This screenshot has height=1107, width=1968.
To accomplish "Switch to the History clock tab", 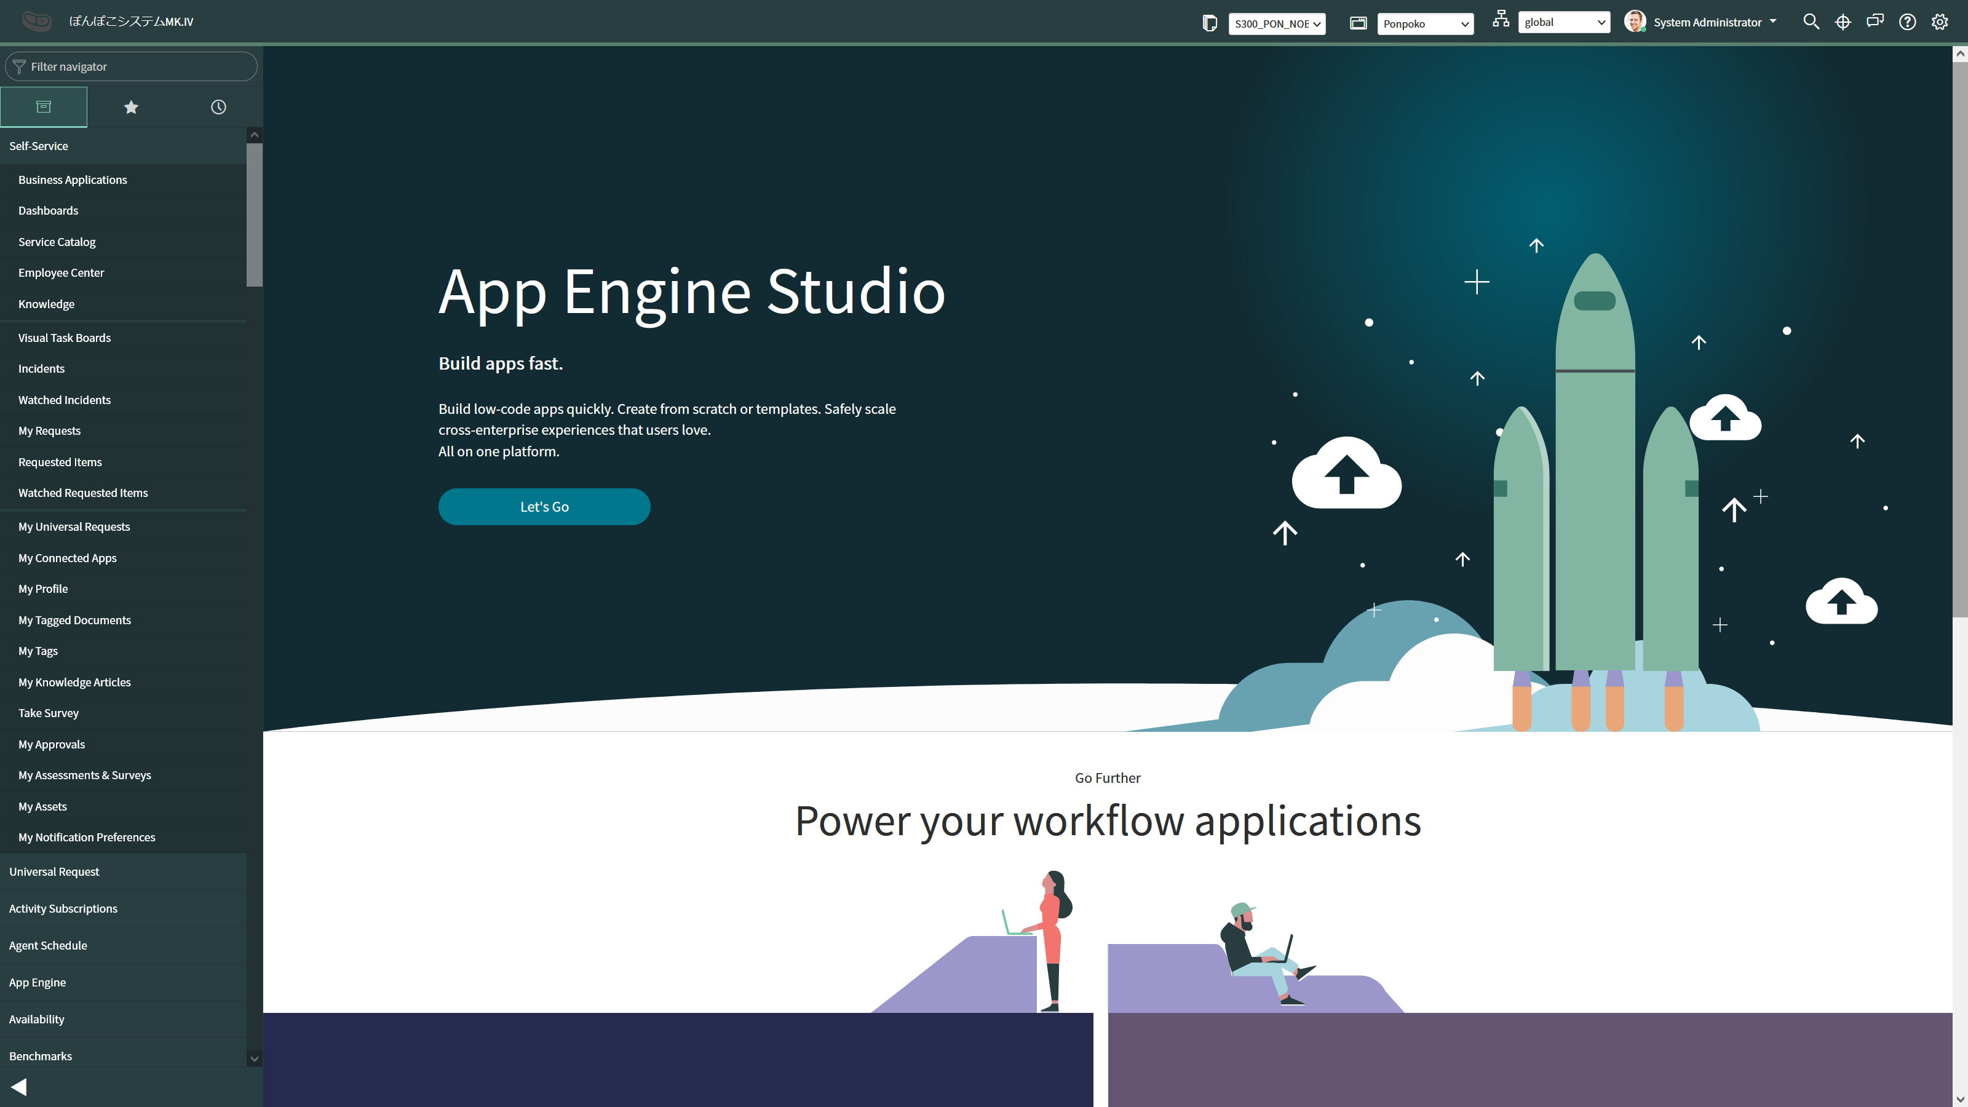I will [x=218, y=107].
